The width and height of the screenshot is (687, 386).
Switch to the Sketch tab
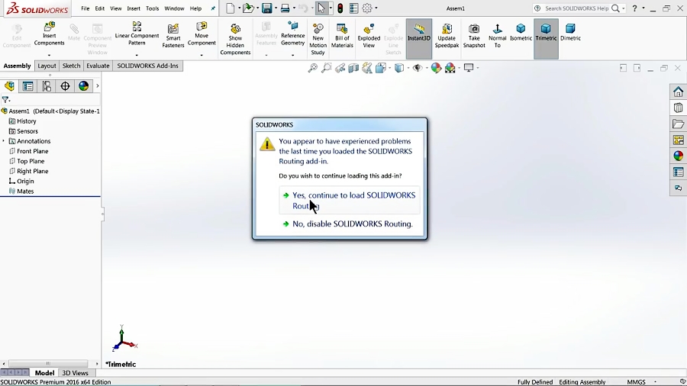click(71, 66)
